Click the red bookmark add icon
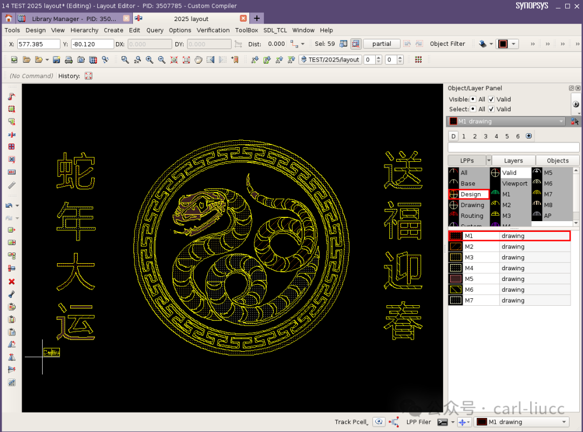 coord(235,59)
